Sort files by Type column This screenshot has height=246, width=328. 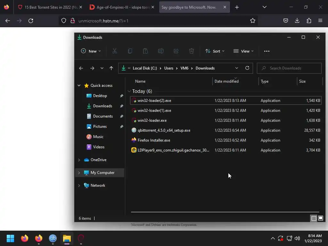265,81
